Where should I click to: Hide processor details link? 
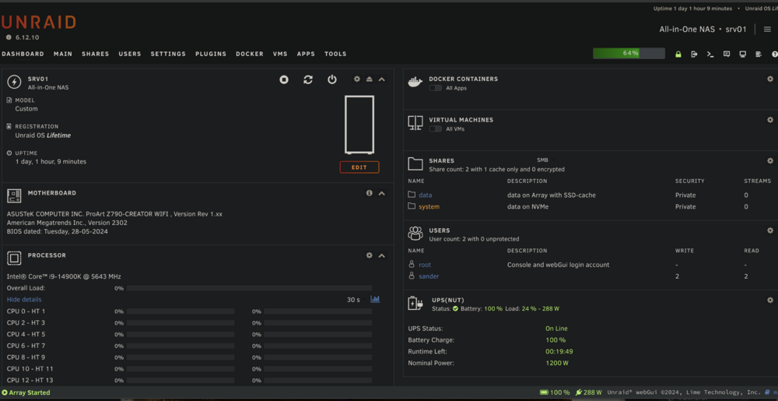click(24, 300)
